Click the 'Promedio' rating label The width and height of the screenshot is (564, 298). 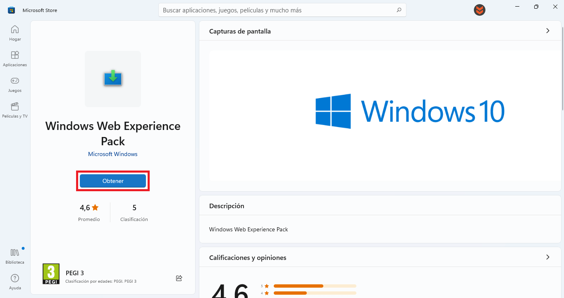[89, 219]
